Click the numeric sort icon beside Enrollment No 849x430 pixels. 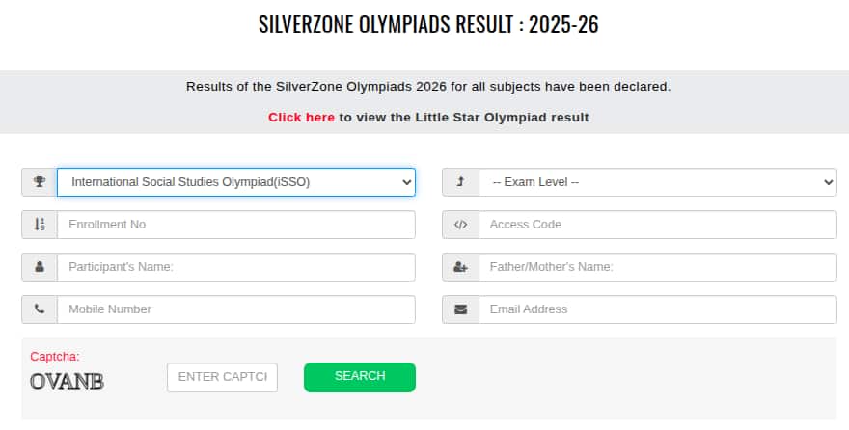coord(40,225)
